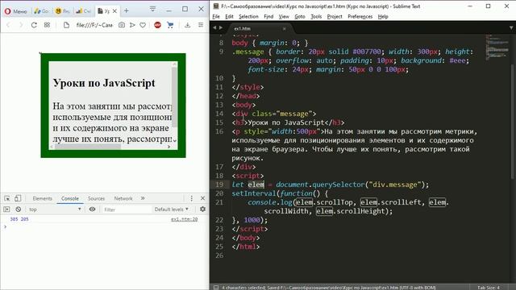Take a snapshot with the camera icon
The image size is (516, 290).
pyautogui.click(x=122, y=25)
